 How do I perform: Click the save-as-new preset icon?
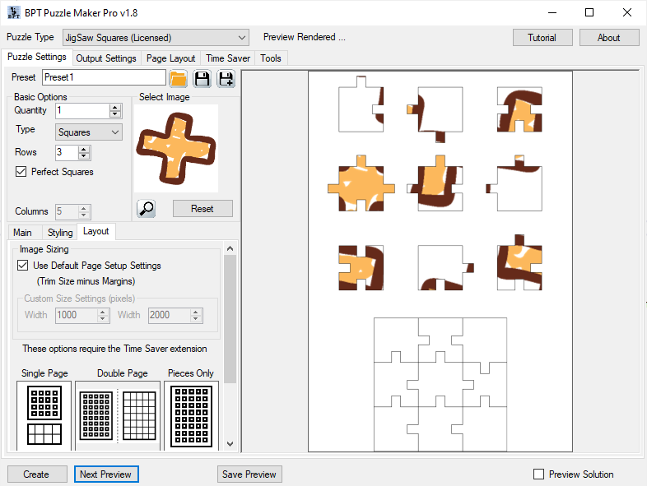(x=225, y=78)
